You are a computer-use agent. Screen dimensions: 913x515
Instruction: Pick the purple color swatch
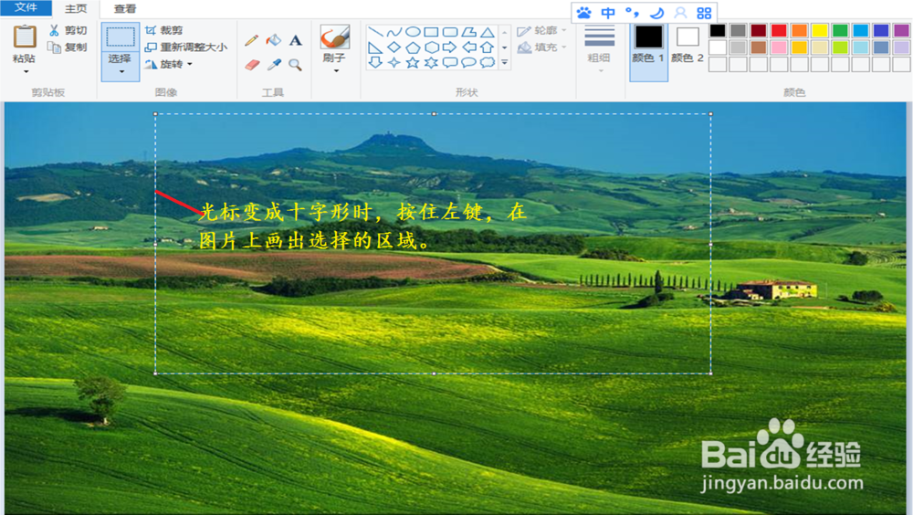[x=901, y=30]
